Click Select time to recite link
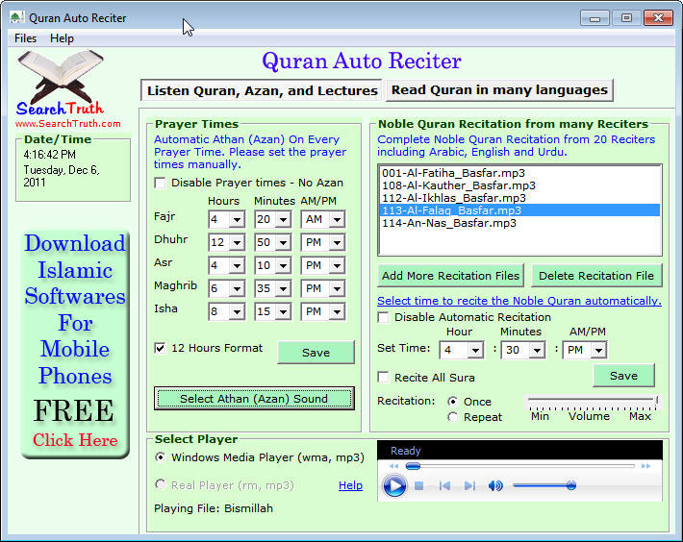This screenshot has width=683, height=542. point(519,301)
